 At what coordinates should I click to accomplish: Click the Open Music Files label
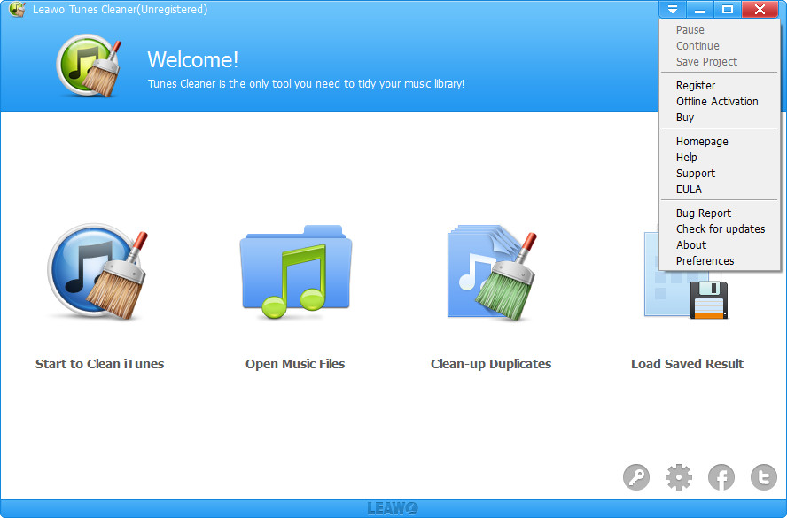coord(295,364)
